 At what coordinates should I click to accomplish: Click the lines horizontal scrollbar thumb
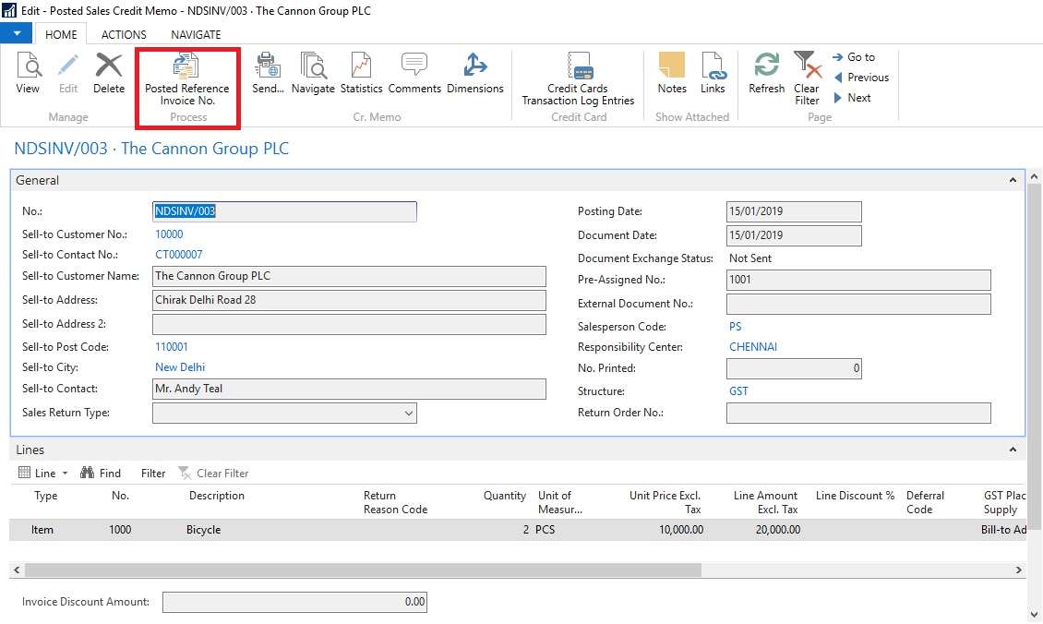(363, 570)
